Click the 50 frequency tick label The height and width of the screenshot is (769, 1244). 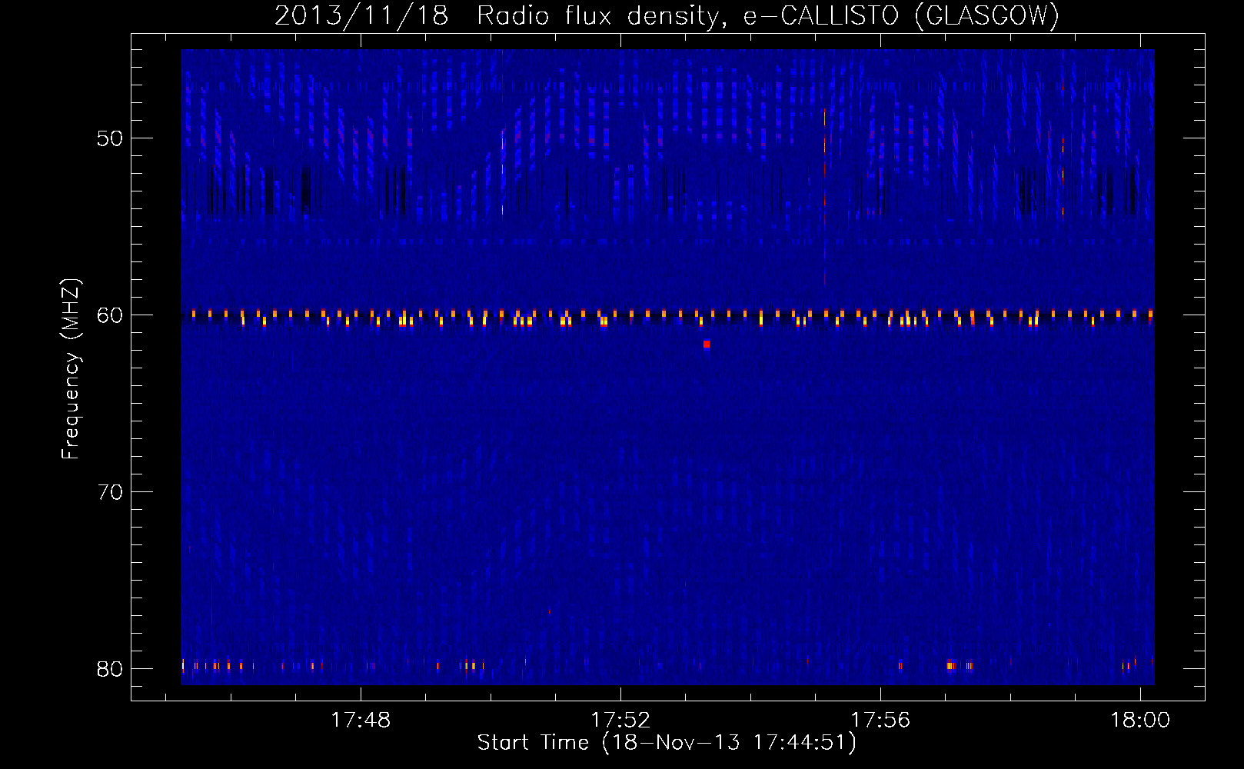110,139
